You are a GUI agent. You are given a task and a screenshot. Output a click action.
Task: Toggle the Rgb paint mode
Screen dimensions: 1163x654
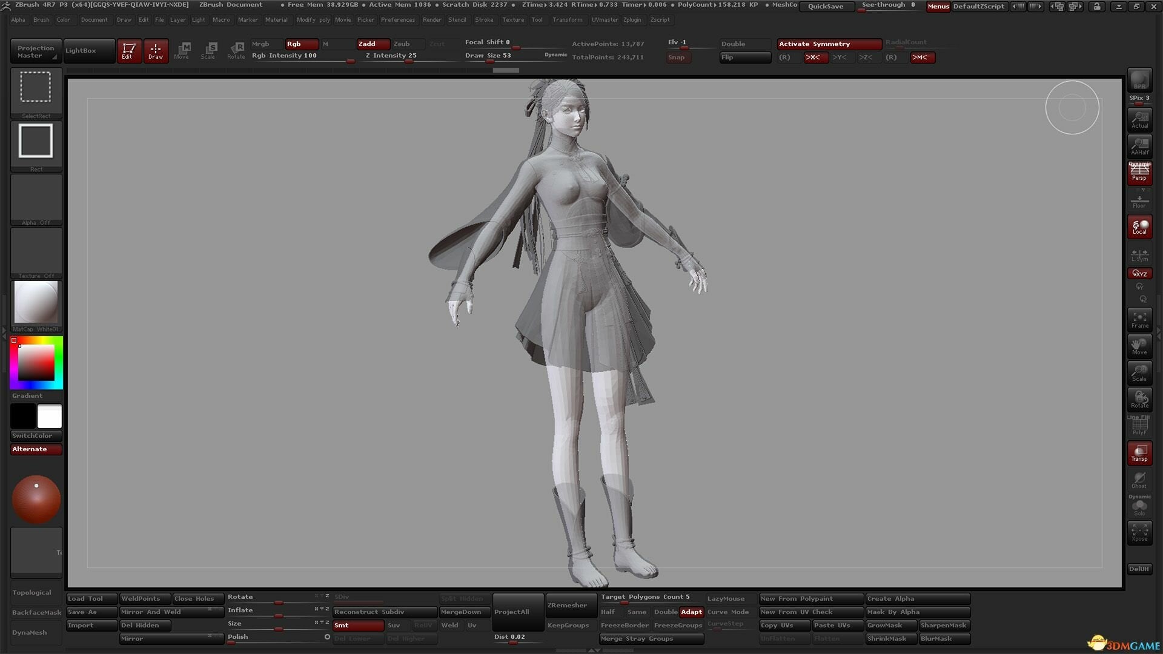[302, 44]
